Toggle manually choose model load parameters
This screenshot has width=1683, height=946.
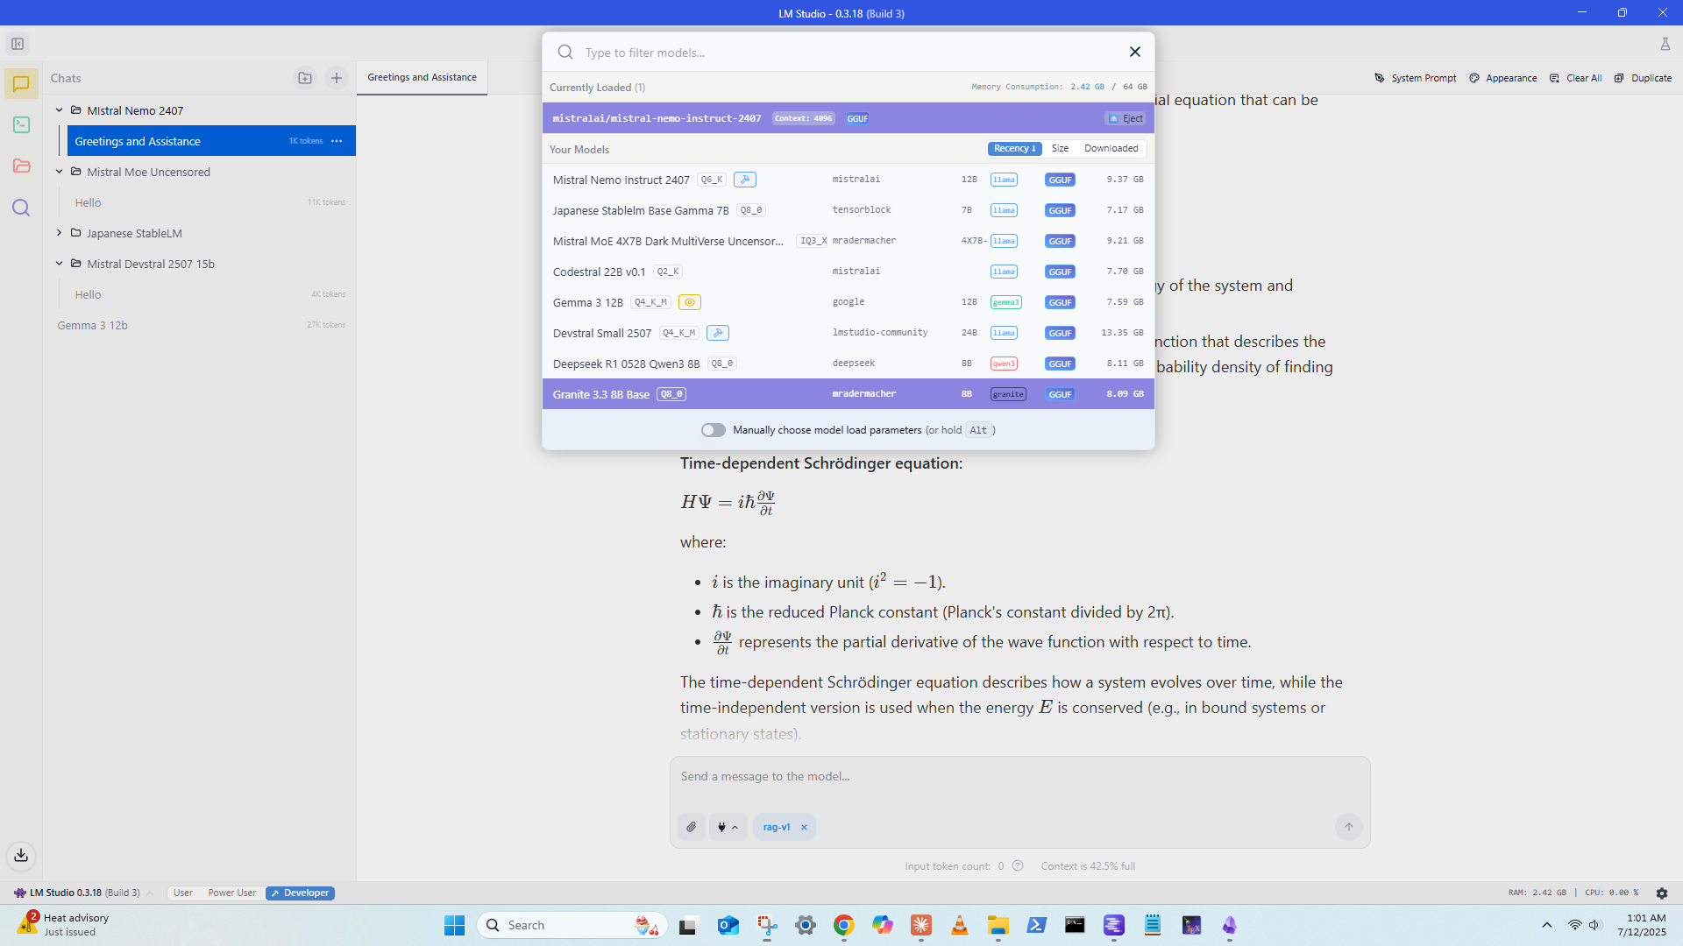pos(714,430)
